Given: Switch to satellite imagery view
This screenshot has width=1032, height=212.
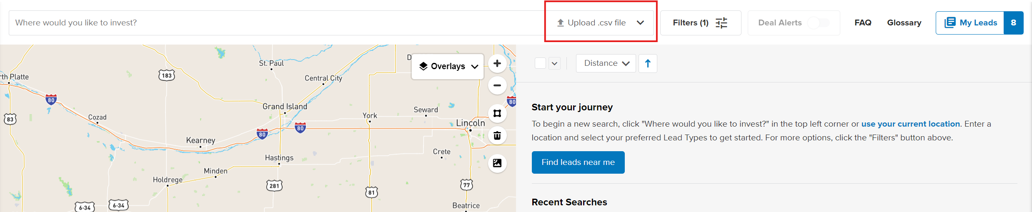Looking at the screenshot, I should tap(497, 163).
